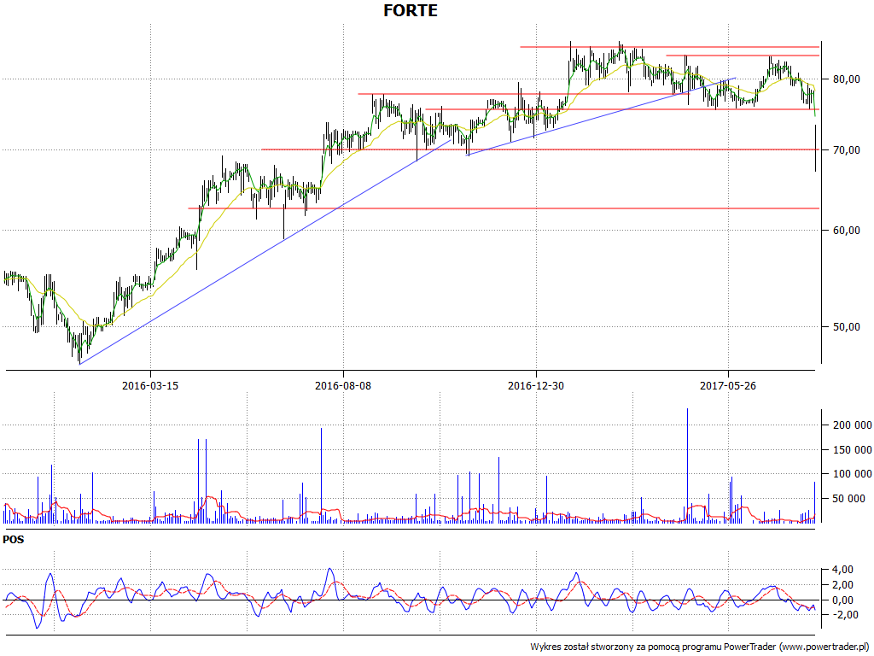Click the 2016-08-08 date label
Image resolution: width=874 pixels, height=656 pixels.
tap(343, 385)
